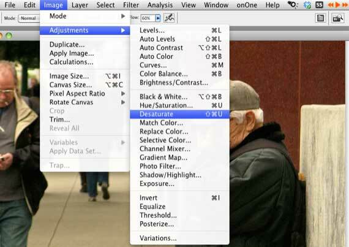Click the orange rewind arrows in menu bar
The width and height of the screenshot is (349, 247).
331,5
